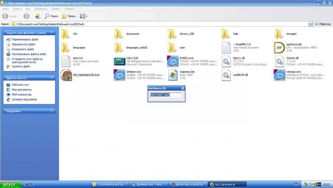
Task: Go up one folder level
Action: click(x=38, y=16)
